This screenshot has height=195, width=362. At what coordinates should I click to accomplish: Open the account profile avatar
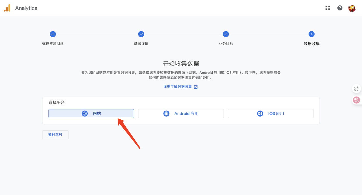tap(352, 8)
